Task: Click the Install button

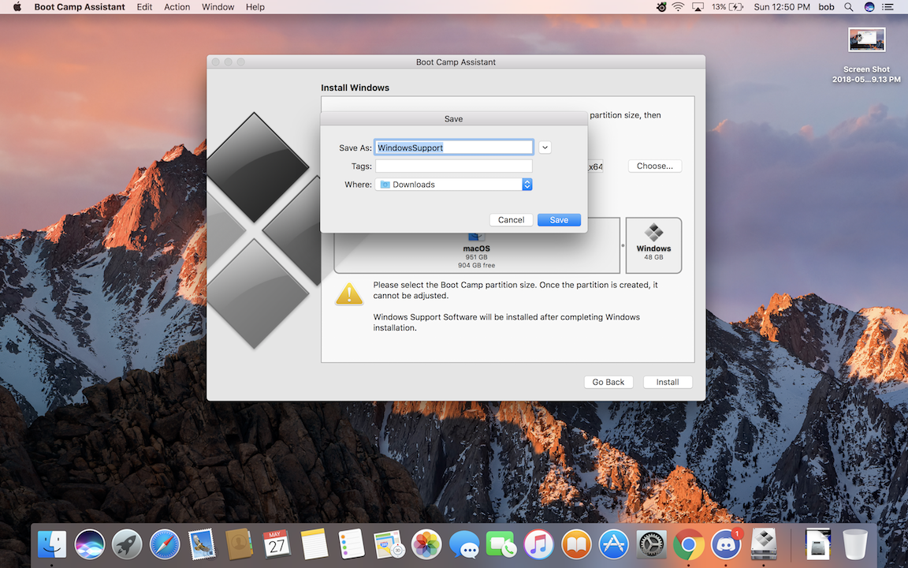Action: click(667, 382)
